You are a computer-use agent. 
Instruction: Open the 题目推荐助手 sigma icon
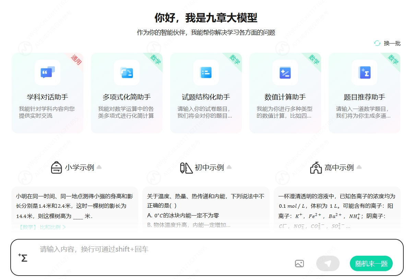coord(364,73)
